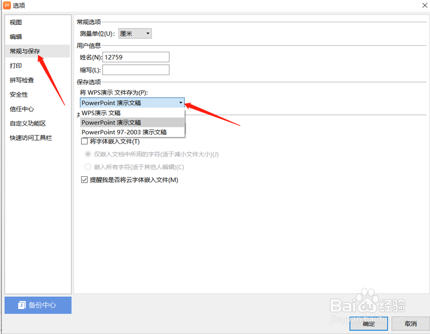Viewport: 430px width, 334px height.
Task: Open the 备份中心 button
Action: pos(38,305)
